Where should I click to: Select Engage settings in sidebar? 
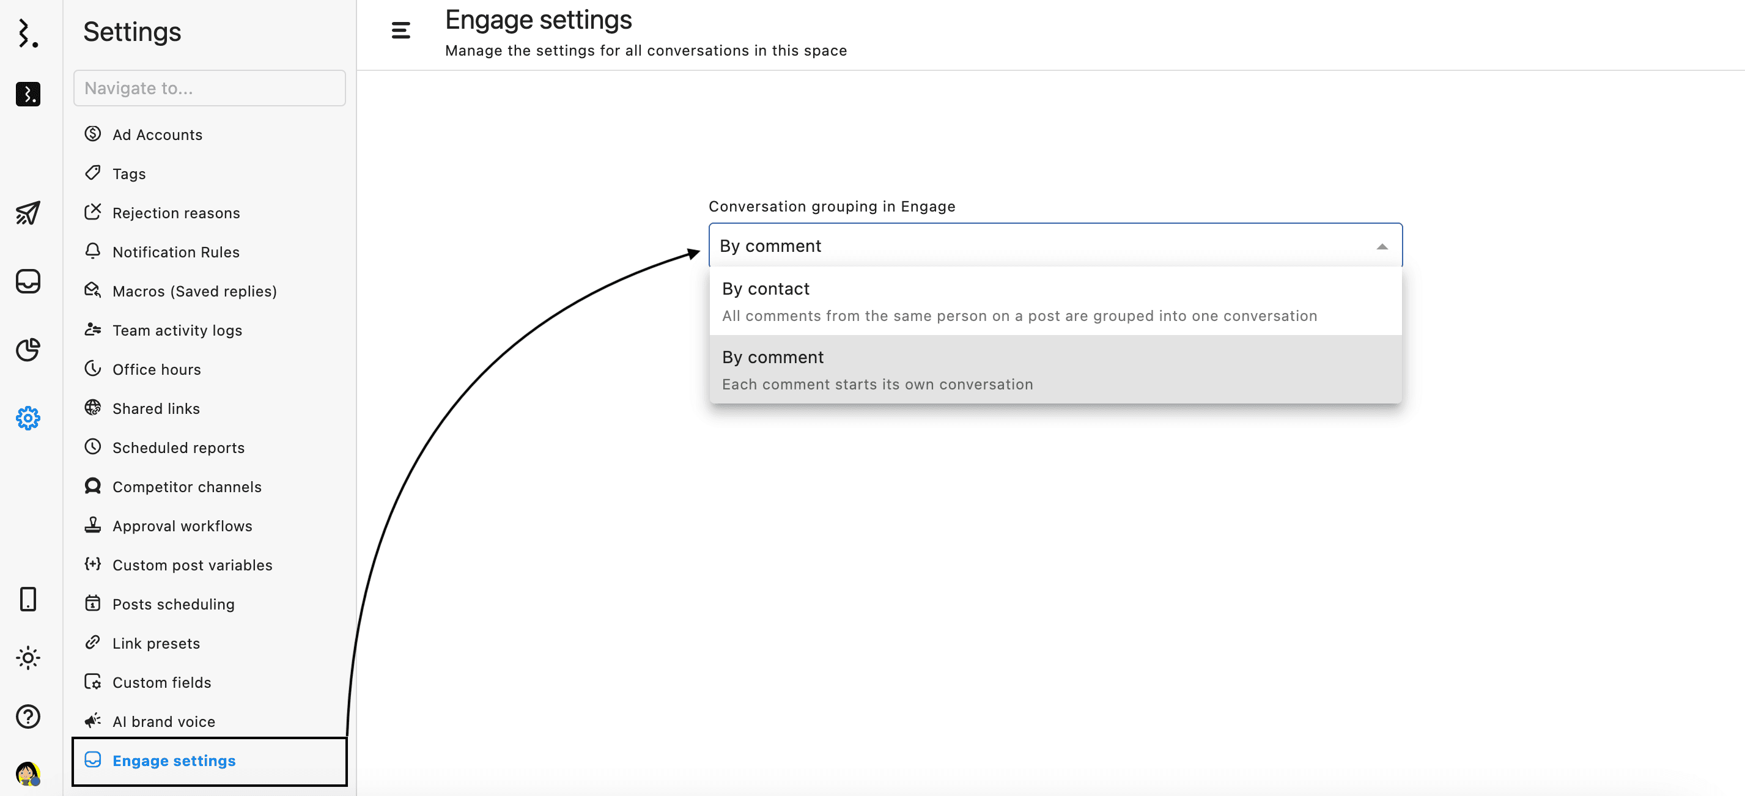click(174, 761)
